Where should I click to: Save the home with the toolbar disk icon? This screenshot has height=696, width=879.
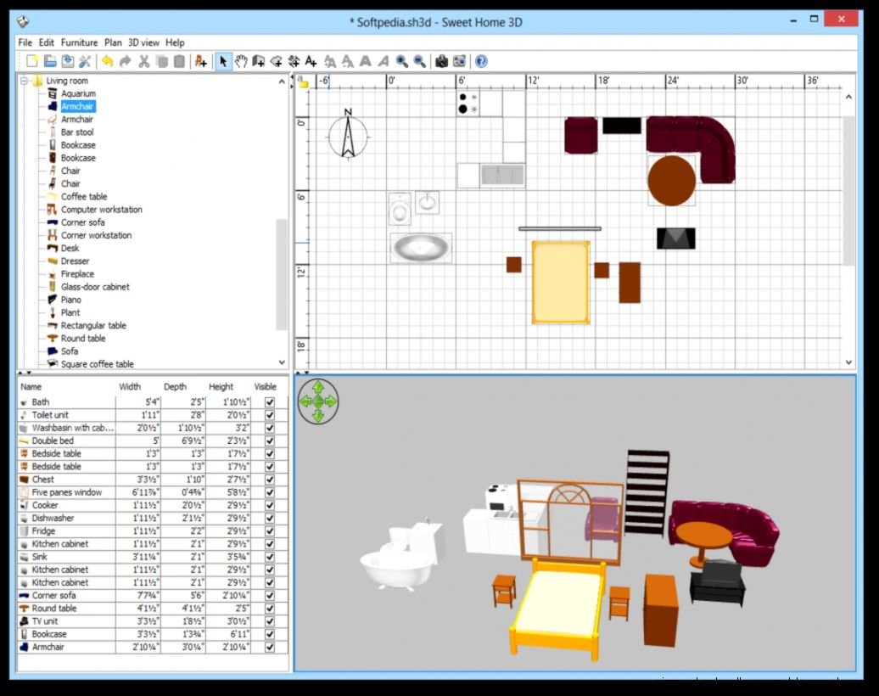click(68, 61)
